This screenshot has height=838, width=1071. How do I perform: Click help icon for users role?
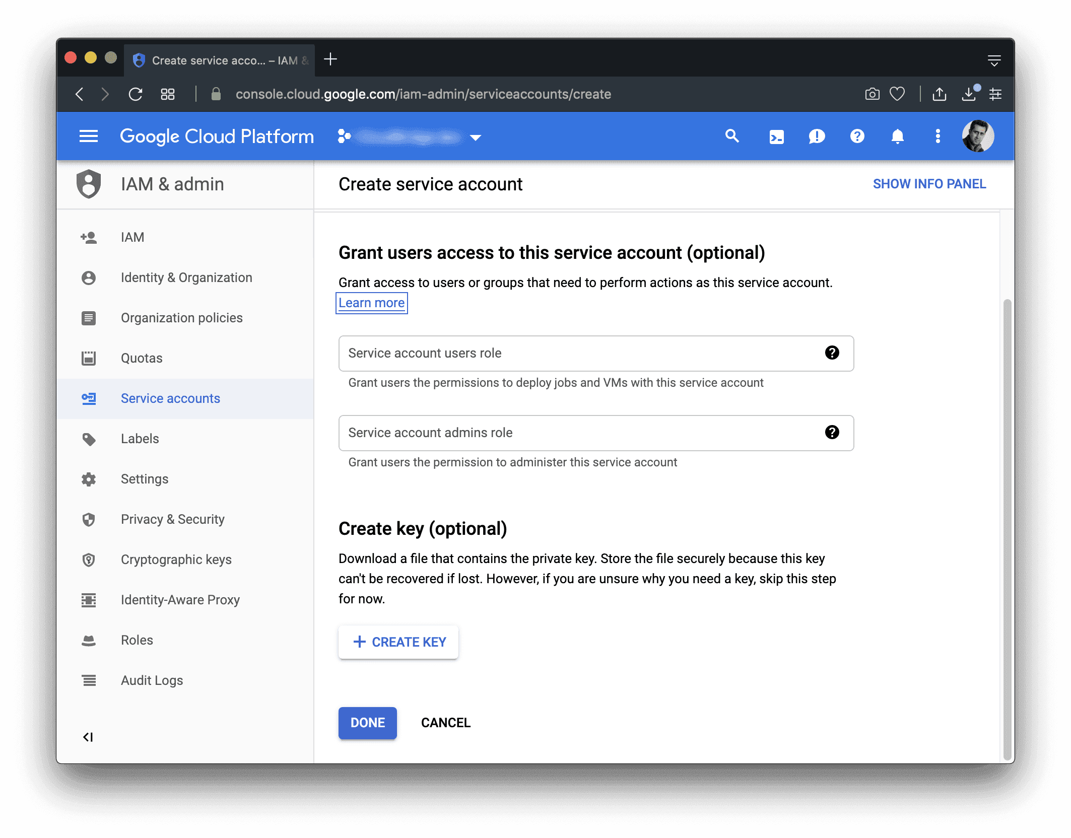click(x=832, y=353)
